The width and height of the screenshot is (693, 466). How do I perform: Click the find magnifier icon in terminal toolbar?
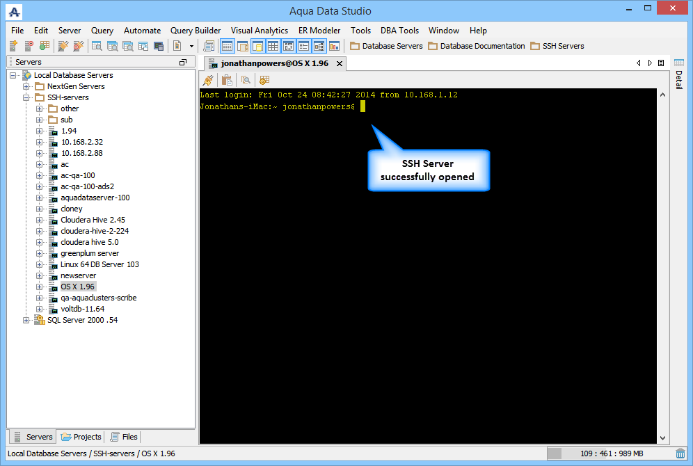[246, 80]
